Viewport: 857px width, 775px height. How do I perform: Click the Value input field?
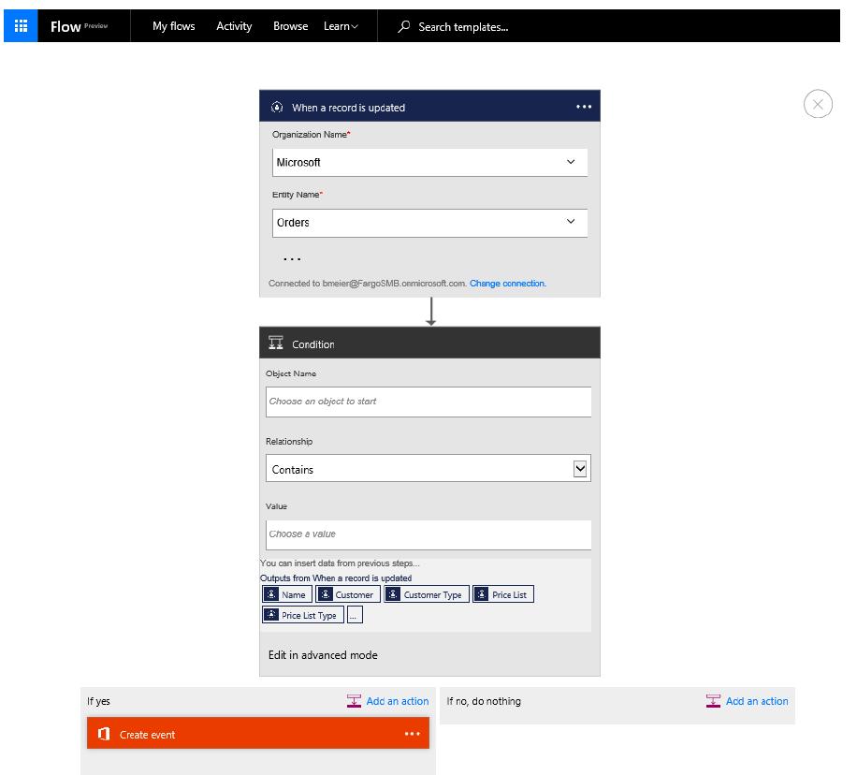tap(428, 534)
